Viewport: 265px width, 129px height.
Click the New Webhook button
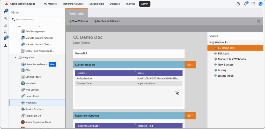coord(78,21)
